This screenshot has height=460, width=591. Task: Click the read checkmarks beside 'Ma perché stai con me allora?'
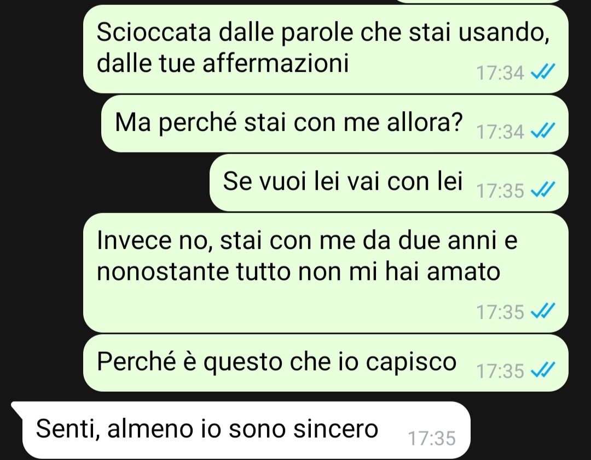tap(543, 131)
